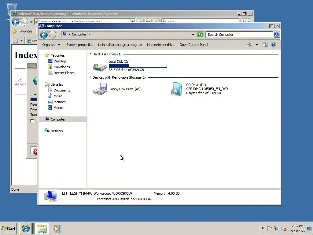Viewport: 313px width, 235px height.
Task: Follow the ../ parent directory link
Action: tap(18, 79)
